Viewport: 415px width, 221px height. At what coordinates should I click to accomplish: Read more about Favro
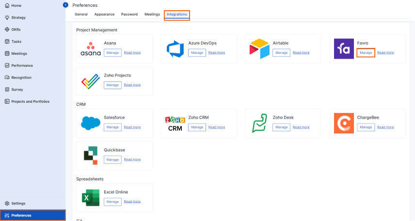click(385, 53)
